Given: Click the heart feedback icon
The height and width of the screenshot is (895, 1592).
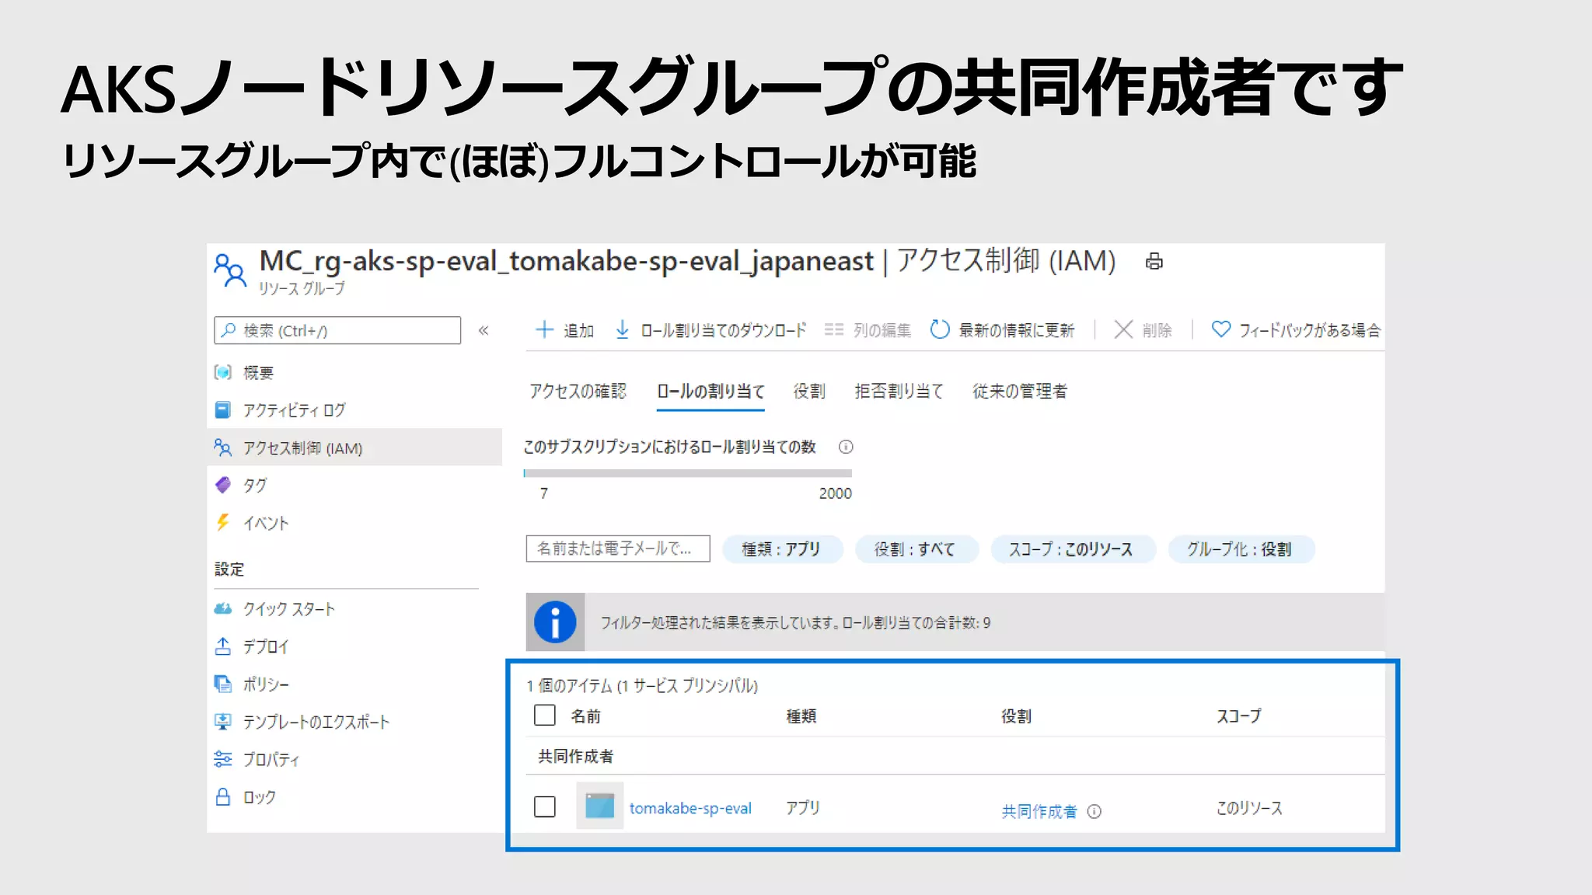Looking at the screenshot, I should click(x=1221, y=329).
